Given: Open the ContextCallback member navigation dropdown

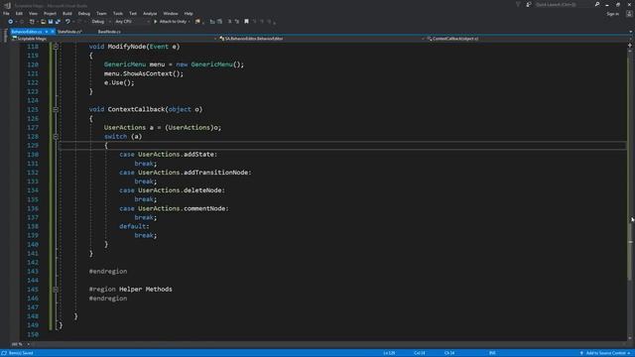Looking at the screenshot, I should coord(528,39).
